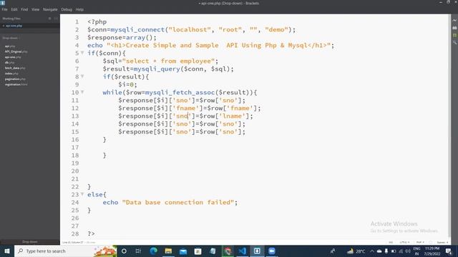
Task: Open the clock showing 11:29 PM
Action: [432, 251]
